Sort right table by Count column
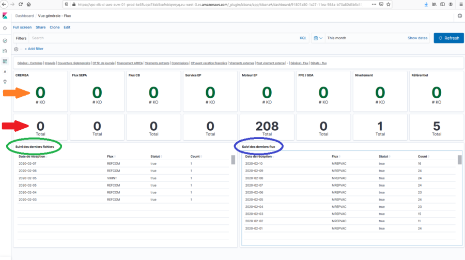 (x=423, y=156)
